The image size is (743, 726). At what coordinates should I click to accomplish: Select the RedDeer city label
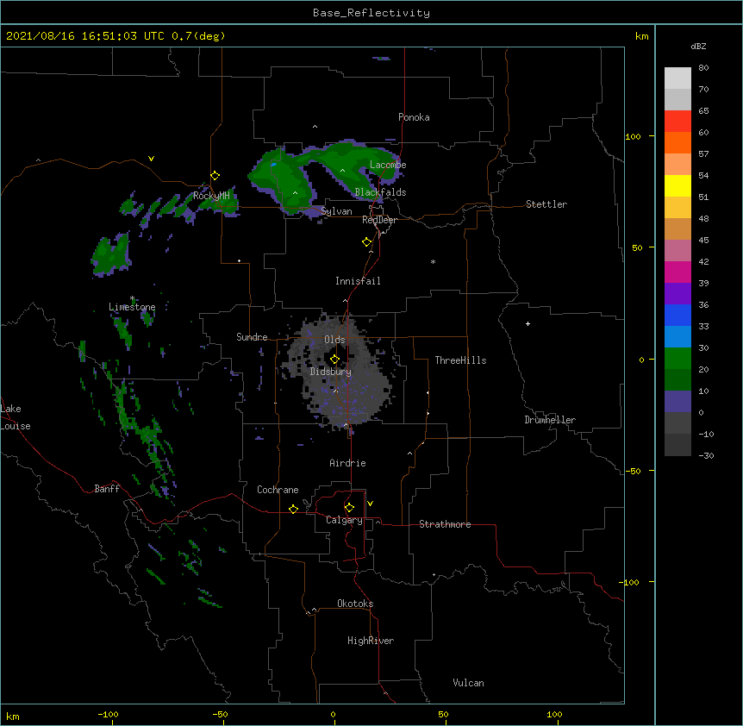pyautogui.click(x=379, y=220)
